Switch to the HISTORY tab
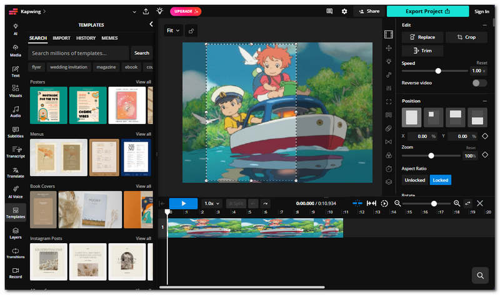Viewport: 500px width, 295px height. (x=86, y=38)
